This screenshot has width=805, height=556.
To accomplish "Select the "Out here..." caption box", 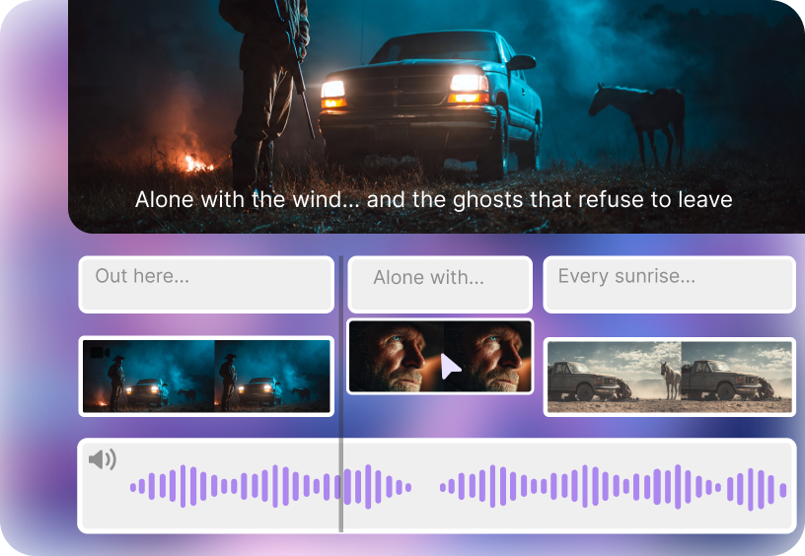I will [206, 285].
